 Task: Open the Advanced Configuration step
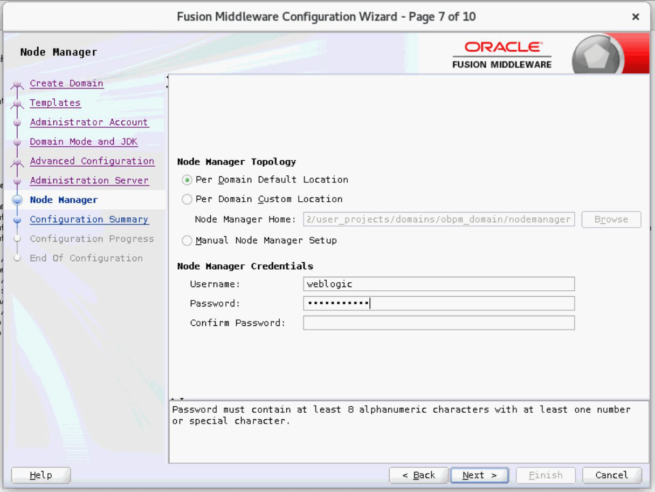coord(92,161)
